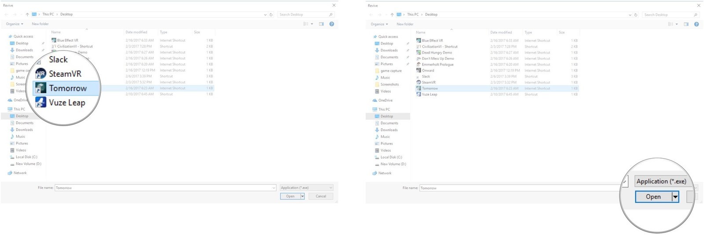This screenshot has height=235, width=704.
Task: Click change view icon in right dialog toolbar
Action: pyautogui.click(x=671, y=24)
